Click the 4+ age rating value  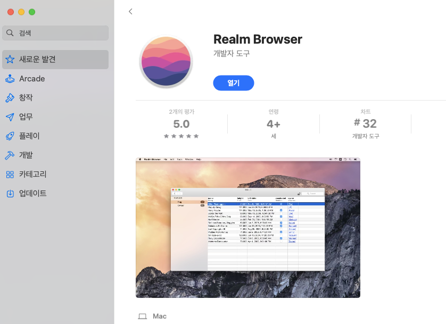pos(274,124)
